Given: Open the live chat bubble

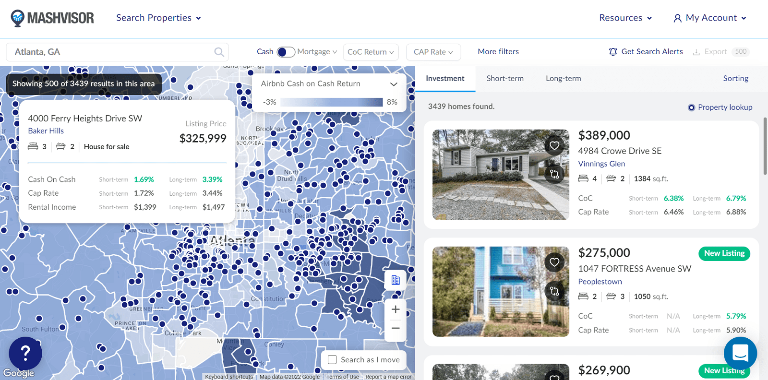Looking at the screenshot, I should coord(740,353).
